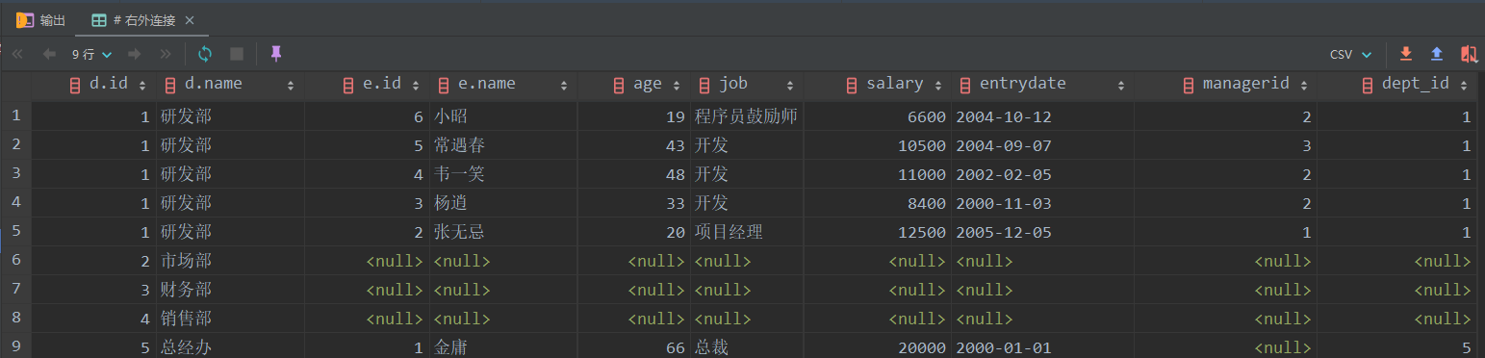Screen dimensions: 1485x358
Task: Click the age cell 19
Action: point(634,116)
